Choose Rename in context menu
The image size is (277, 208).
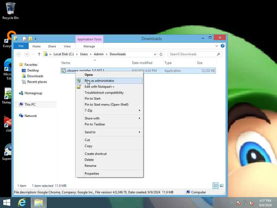point(109,166)
